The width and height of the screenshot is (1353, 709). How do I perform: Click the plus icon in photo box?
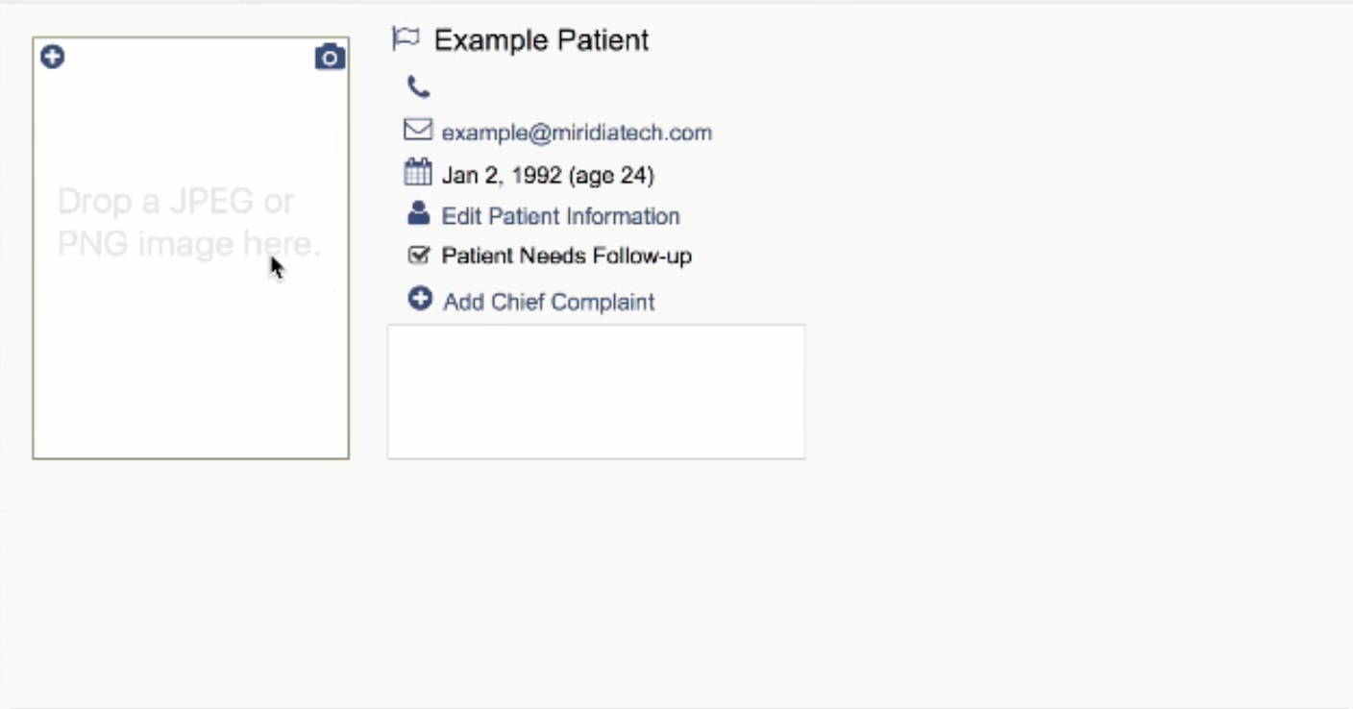[52, 58]
